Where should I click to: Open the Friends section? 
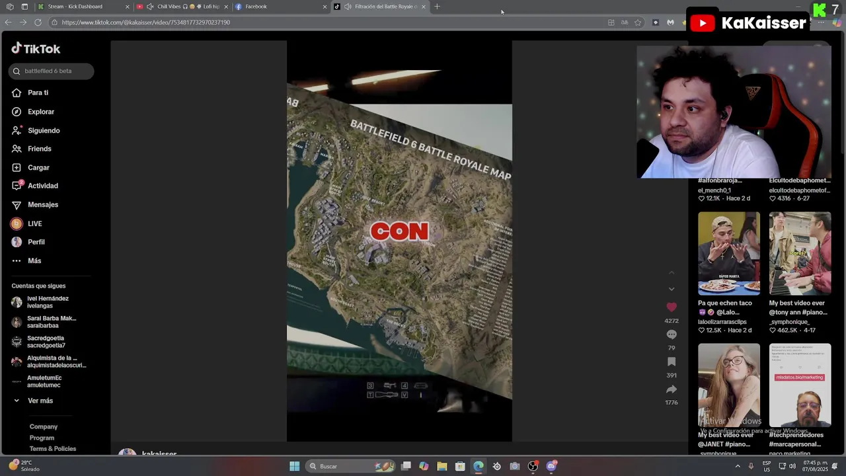[32, 149]
